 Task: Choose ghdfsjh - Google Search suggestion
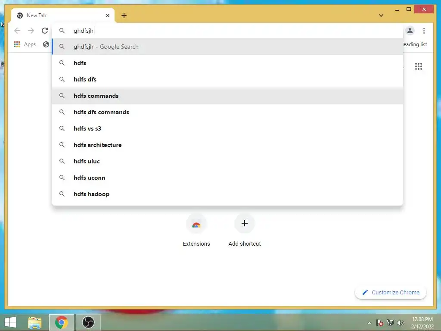pyautogui.click(x=227, y=47)
